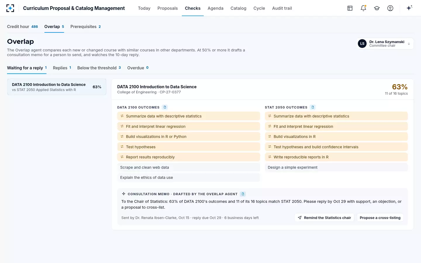Open the Prerequisites sub-tab
The width and height of the screenshot is (421, 263).
click(x=86, y=27)
